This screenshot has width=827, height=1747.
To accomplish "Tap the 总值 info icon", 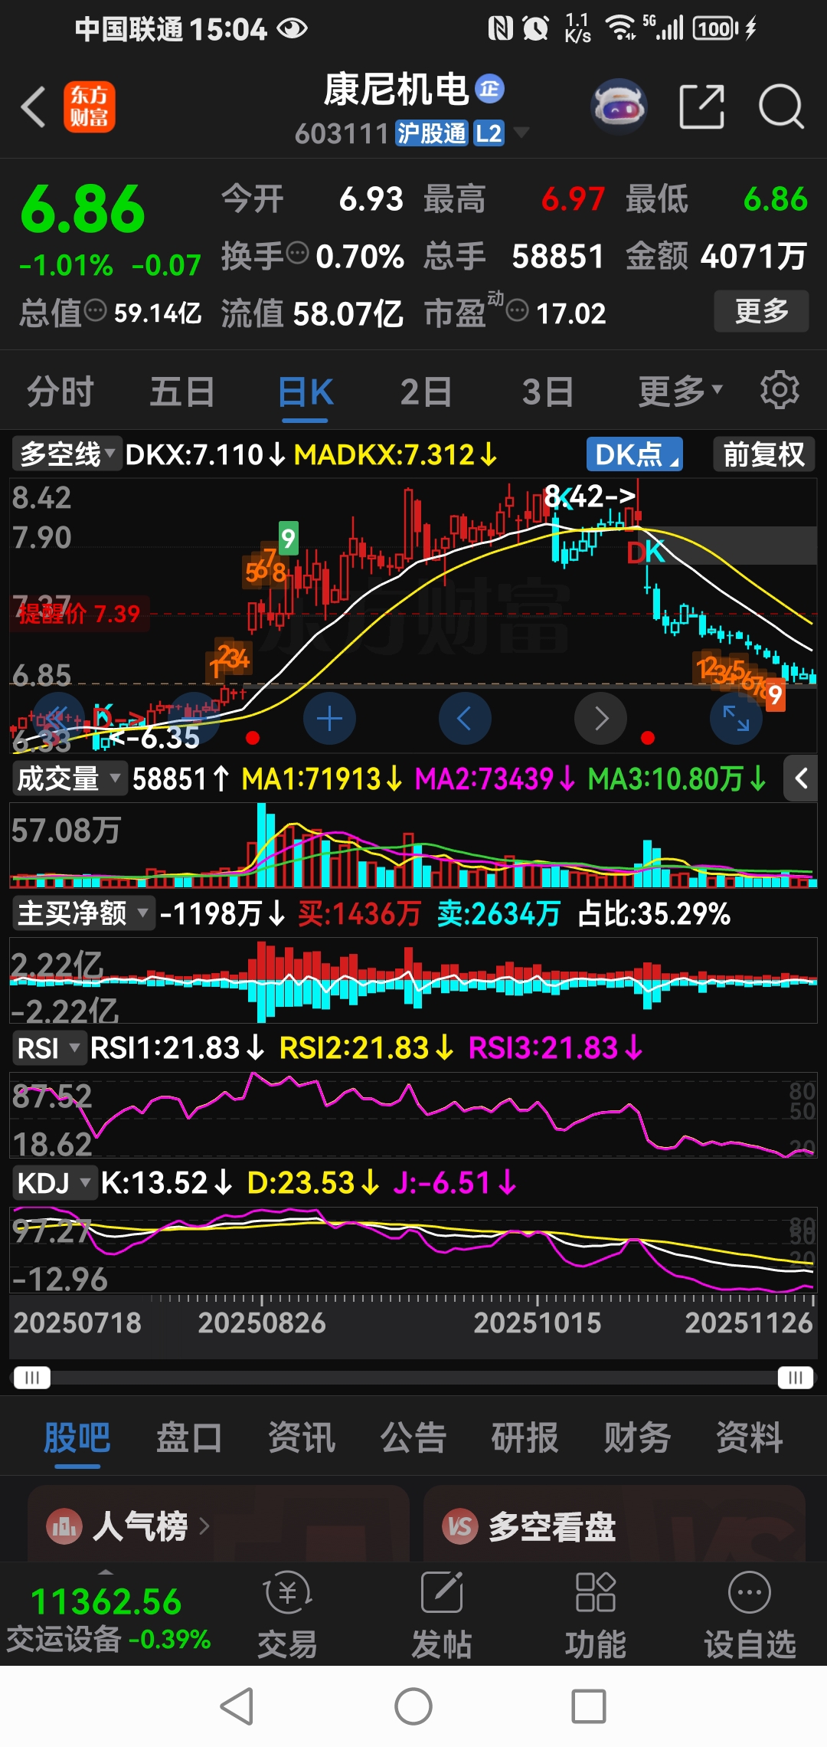I will click(x=95, y=310).
